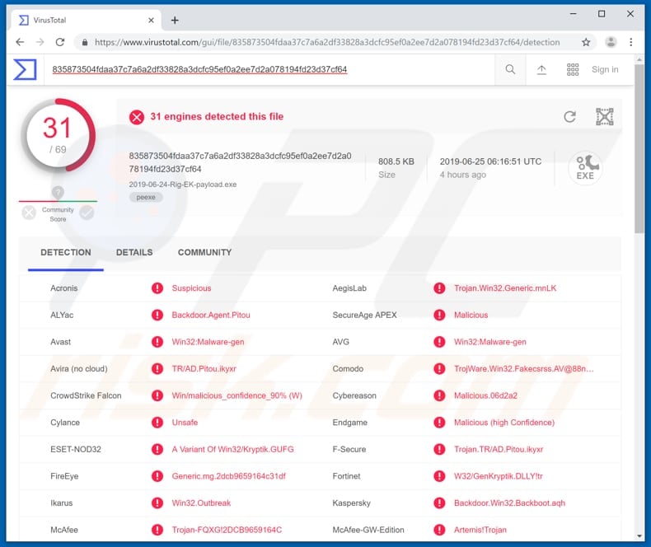Click the 31 / 69 detection score gauge
The height and width of the screenshot is (547, 651).
pyautogui.click(x=58, y=135)
